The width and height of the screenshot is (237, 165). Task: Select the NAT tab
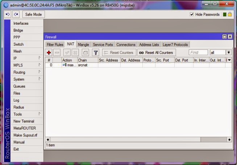71,44
